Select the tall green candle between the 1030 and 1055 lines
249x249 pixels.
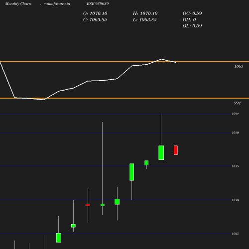click(132, 172)
